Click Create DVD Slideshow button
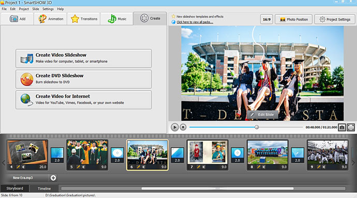 pyautogui.click(x=83, y=79)
